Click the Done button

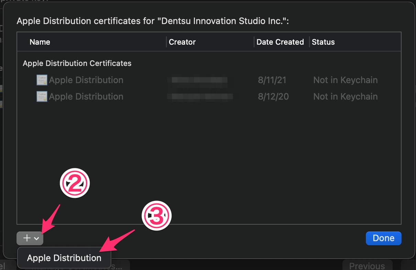[x=384, y=238]
